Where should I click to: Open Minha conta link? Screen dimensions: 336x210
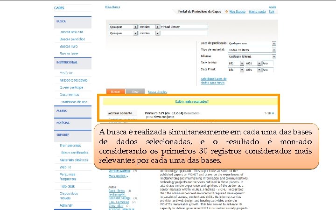point(257,12)
